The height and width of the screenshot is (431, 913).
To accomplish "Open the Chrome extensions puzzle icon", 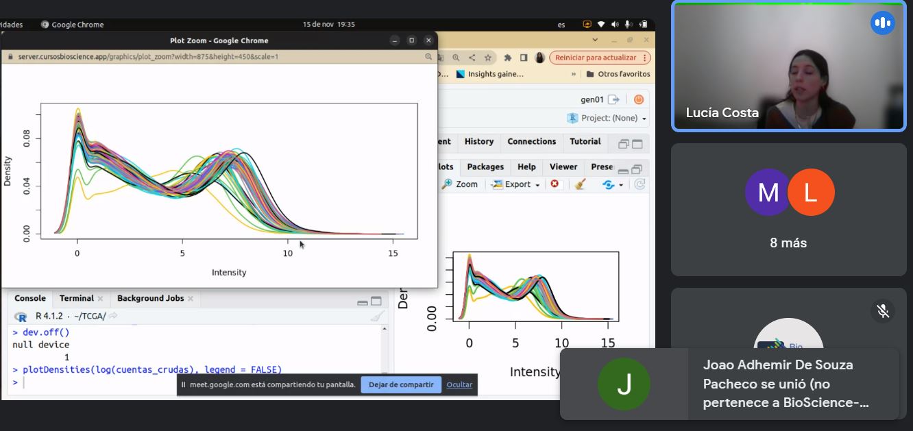I will click(x=508, y=58).
